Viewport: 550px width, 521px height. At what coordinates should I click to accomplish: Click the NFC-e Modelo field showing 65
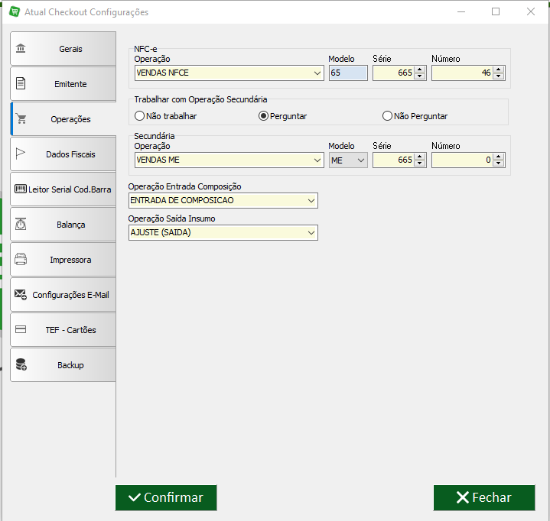[x=348, y=73]
